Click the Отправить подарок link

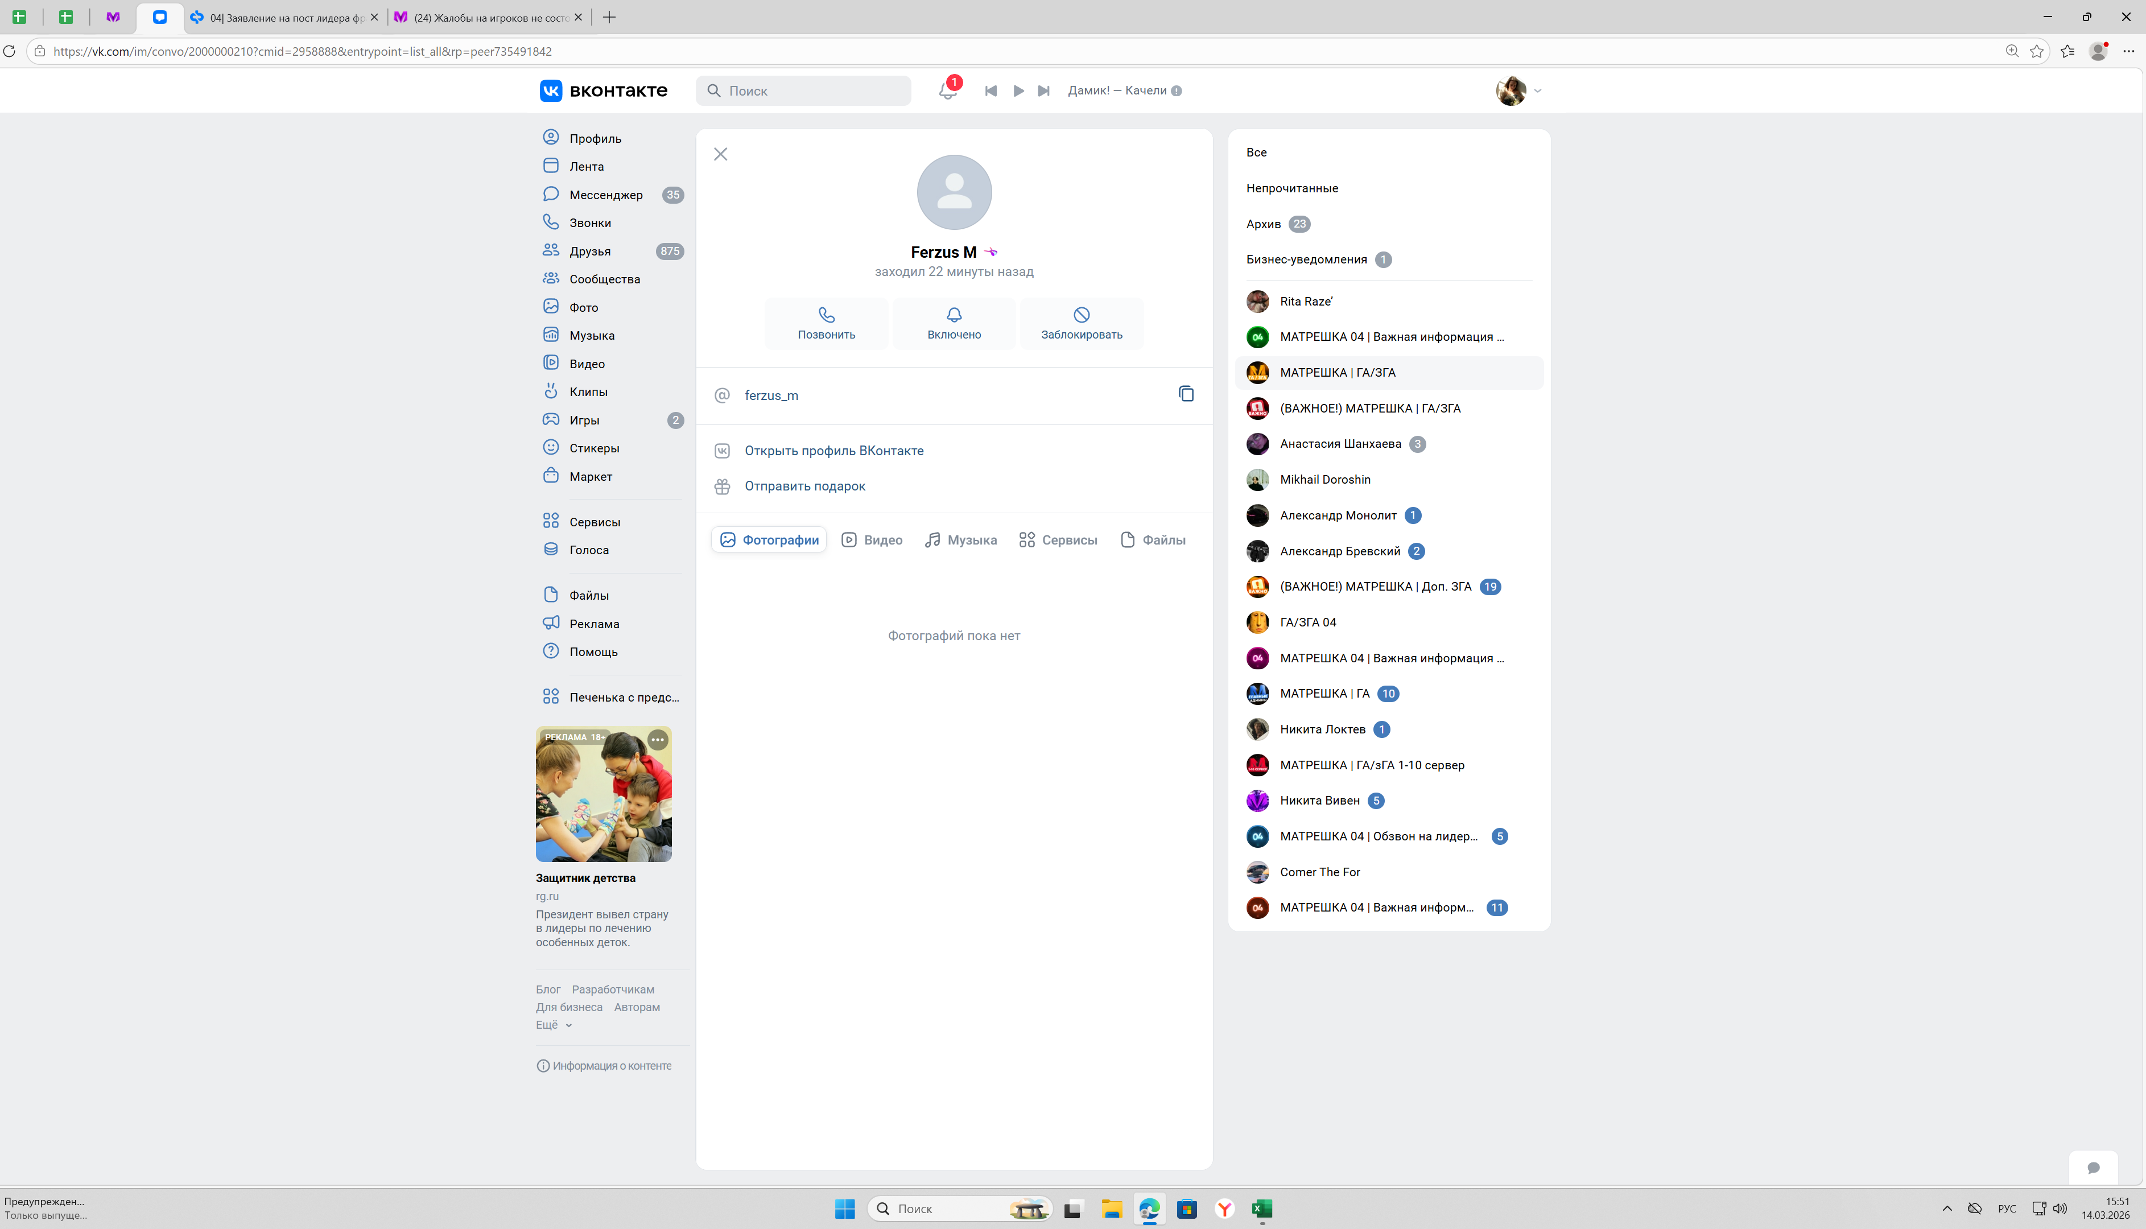(804, 486)
